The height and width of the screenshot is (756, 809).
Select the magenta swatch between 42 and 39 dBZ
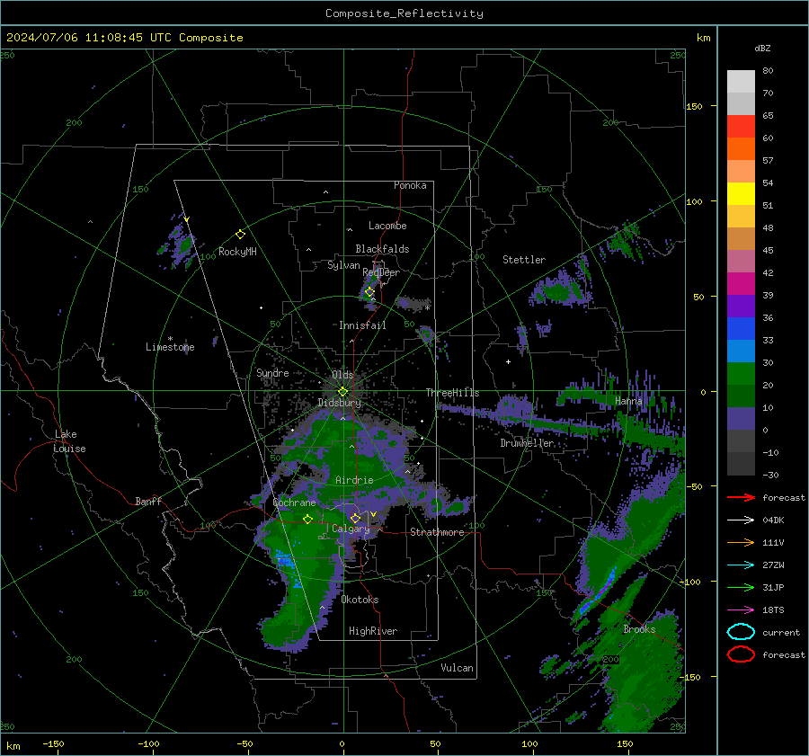(741, 284)
